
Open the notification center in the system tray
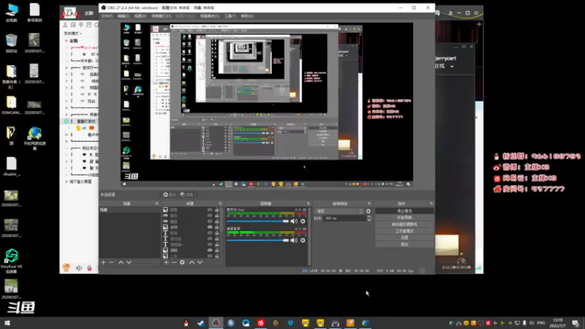click(575, 323)
